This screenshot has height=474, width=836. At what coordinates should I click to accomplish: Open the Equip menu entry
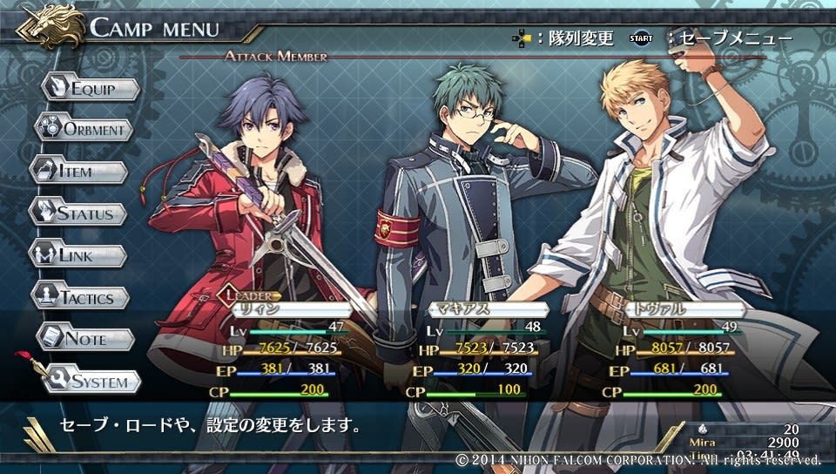click(x=91, y=88)
